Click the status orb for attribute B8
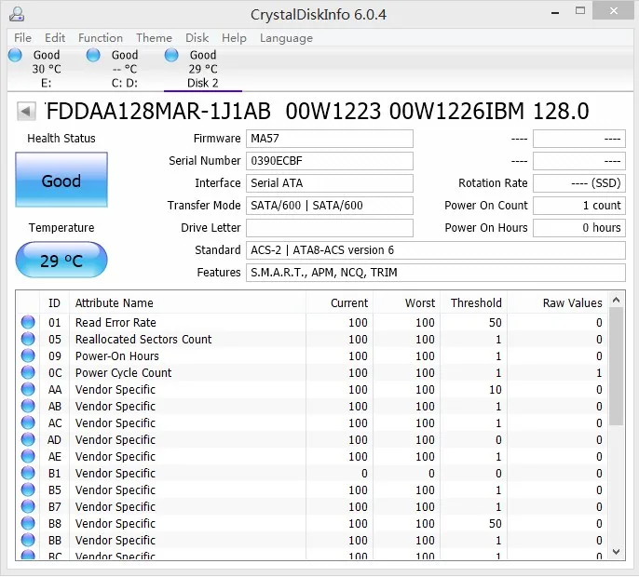Viewport: 639px width, 577px height. click(x=28, y=523)
